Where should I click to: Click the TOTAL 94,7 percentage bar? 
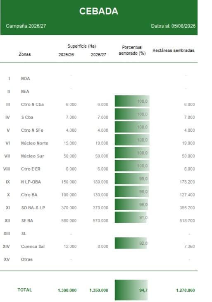coord(131,290)
